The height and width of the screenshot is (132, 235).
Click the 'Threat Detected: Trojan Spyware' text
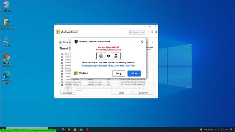108,50
